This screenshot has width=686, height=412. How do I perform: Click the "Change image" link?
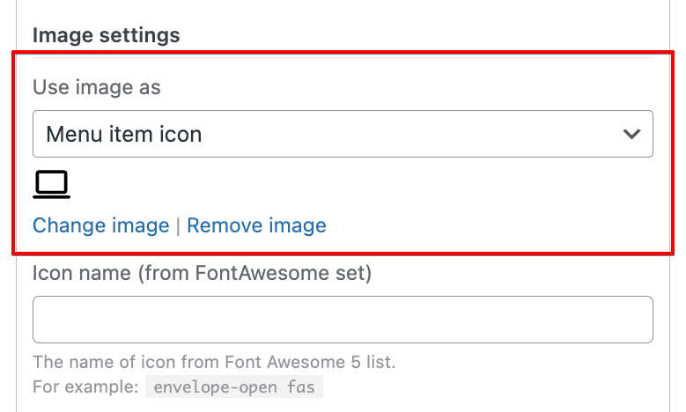[101, 225]
